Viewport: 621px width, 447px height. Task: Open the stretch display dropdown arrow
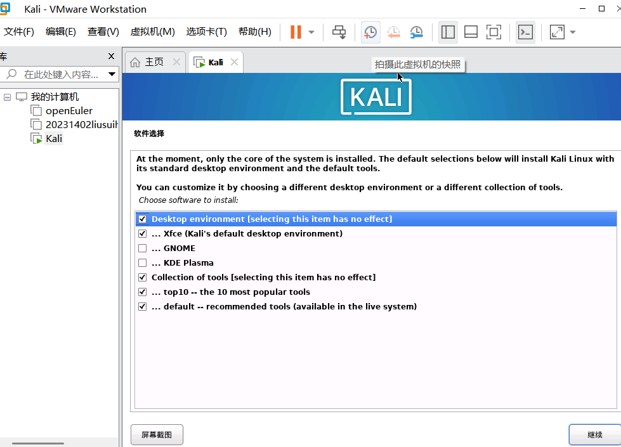573,32
